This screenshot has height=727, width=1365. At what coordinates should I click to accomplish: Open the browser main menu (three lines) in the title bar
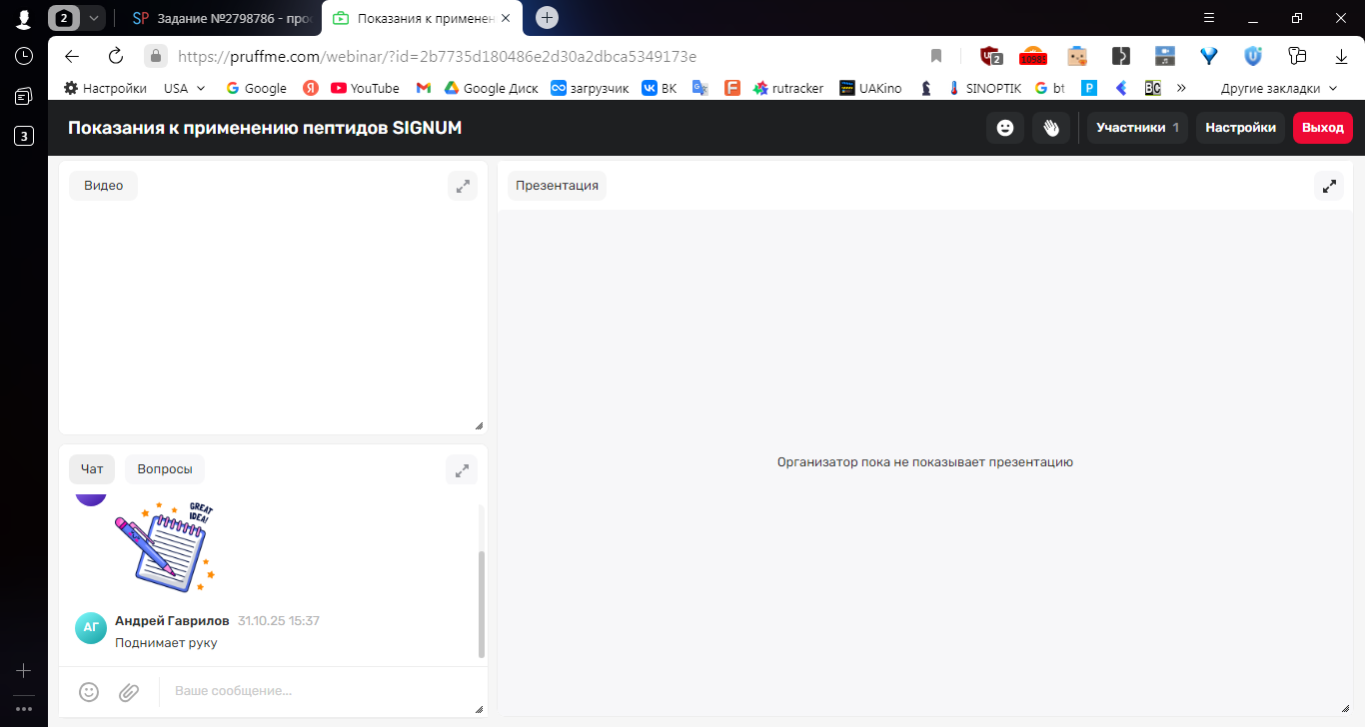1209,18
